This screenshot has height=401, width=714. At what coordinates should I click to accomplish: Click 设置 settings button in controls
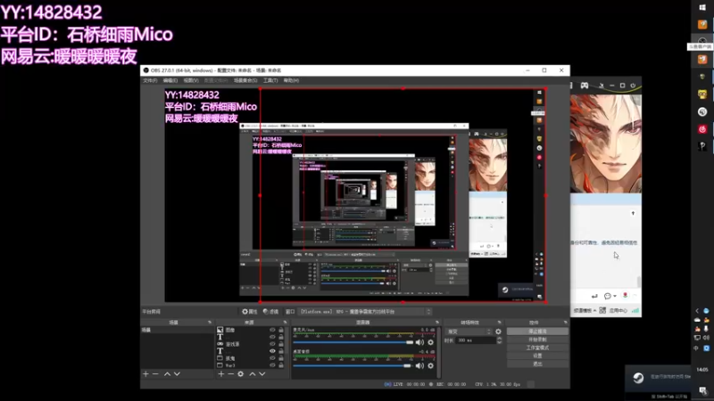click(537, 356)
